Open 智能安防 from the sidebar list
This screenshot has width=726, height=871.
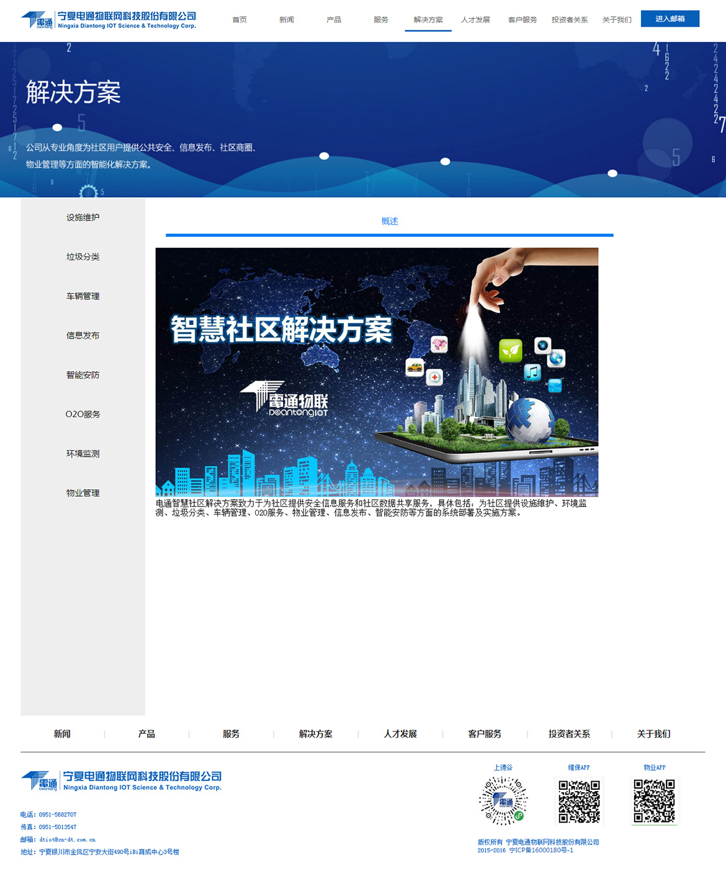[83, 375]
